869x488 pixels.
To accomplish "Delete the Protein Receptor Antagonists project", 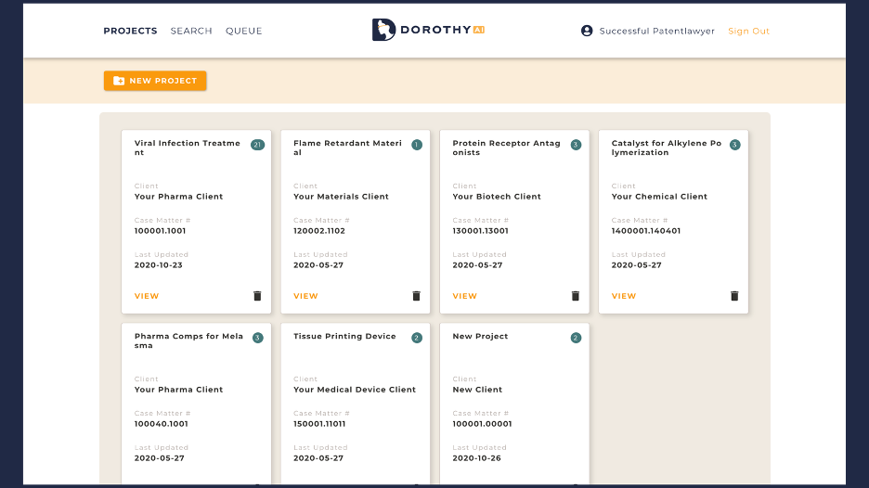I will (576, 296).
